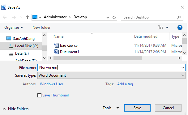The height and width of the screenshot is (115, 188).
Task: Open the Organize menu
Action: [14, 28]
